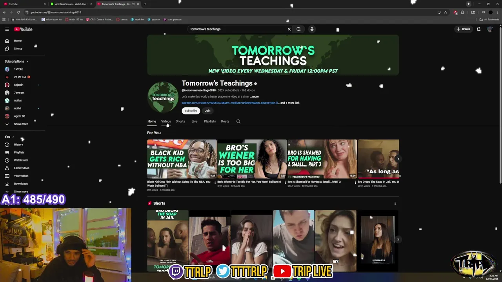The height and width of the screenshot is (282, 502).
Task: Open the stats pearson bookmark
Action: (173, 20)
